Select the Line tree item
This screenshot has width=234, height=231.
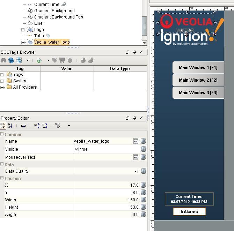[x=38, y=23]
